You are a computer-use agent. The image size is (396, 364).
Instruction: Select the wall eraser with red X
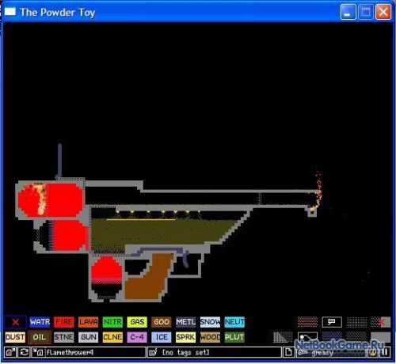(380, 322)
